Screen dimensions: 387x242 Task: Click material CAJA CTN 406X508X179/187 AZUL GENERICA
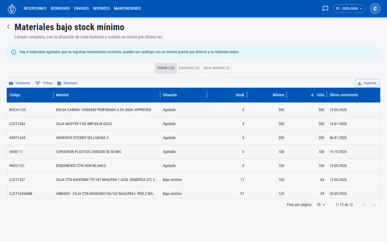[106, 180]
